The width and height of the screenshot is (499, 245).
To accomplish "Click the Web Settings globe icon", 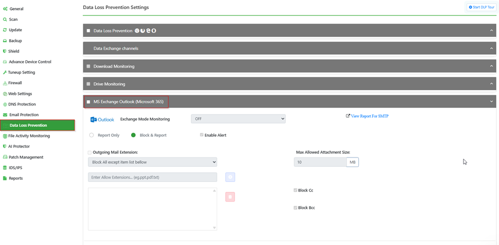I will [x=5, y=94].
